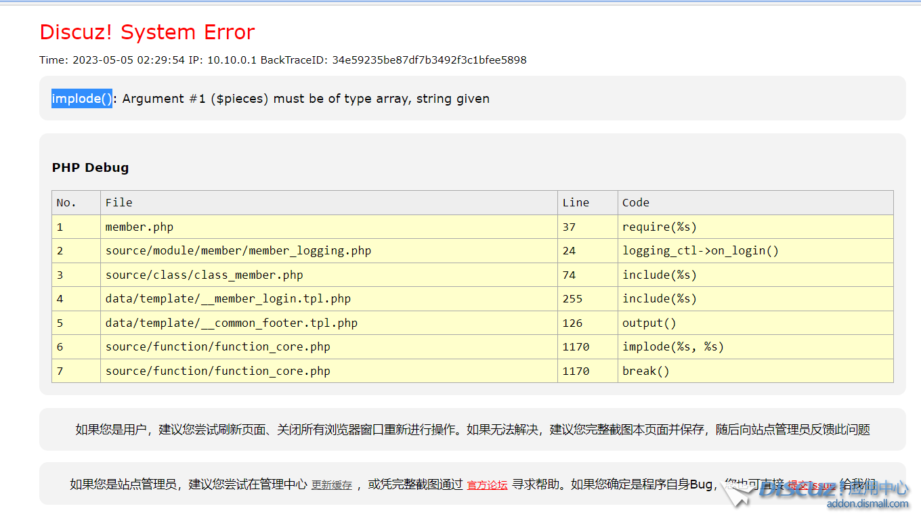921x521 pixels.
Task: Click the __common_footer.tpl.php row
Action: click(230, 323)
